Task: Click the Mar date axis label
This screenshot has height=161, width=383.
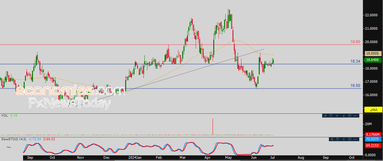Action: coord(183,157)
